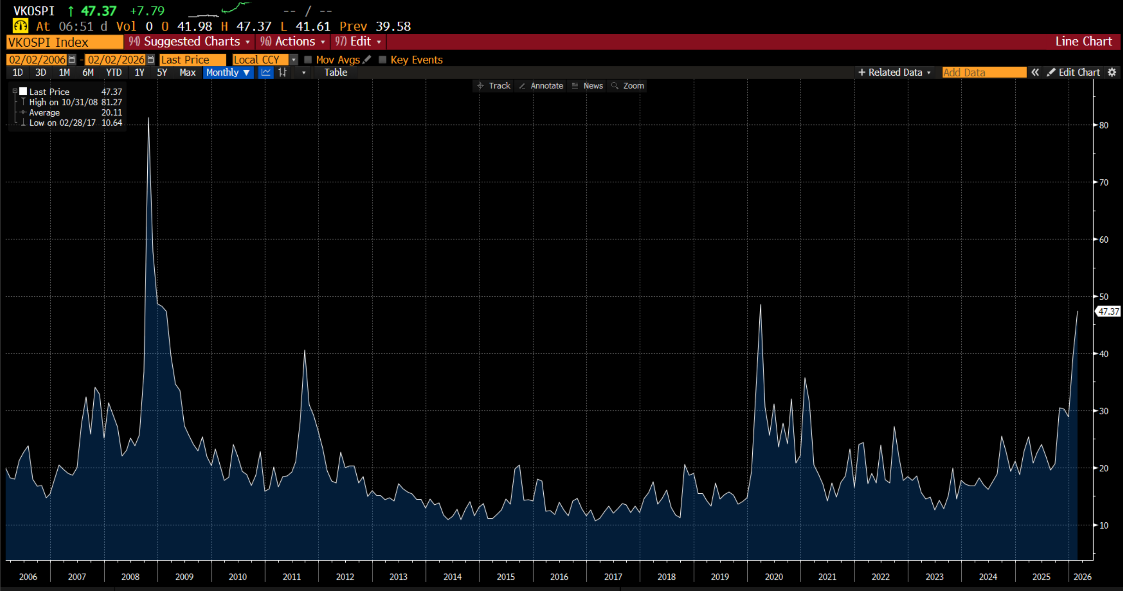This screenshot has height=591, width=1123.
Task: Collapse the Last Price legend tree
Action: [15, 91]
